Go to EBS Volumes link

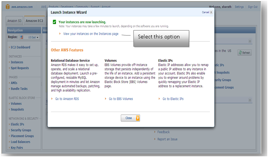[x=121, y=99]
